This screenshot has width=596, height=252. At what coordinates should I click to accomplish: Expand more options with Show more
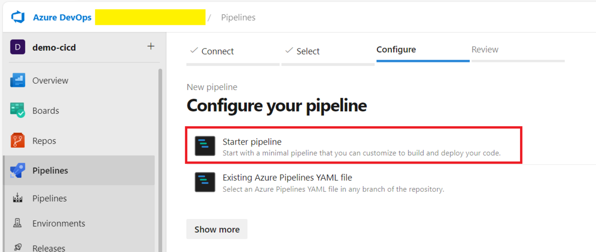tap(217, 229)
